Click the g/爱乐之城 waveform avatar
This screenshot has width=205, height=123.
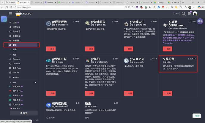pyautogui.click(x=48, y=60)
